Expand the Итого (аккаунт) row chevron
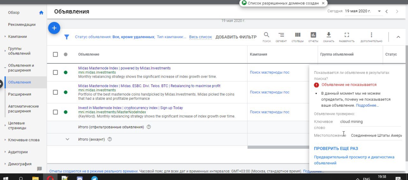Viewport: 408px width, 180px height. click(67, 139)
